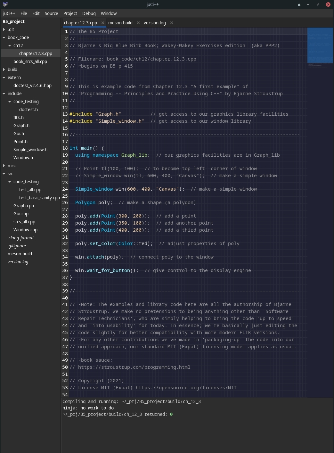Switch to the meson.build tab
334x453 pixels.
(x=120, y=23)
